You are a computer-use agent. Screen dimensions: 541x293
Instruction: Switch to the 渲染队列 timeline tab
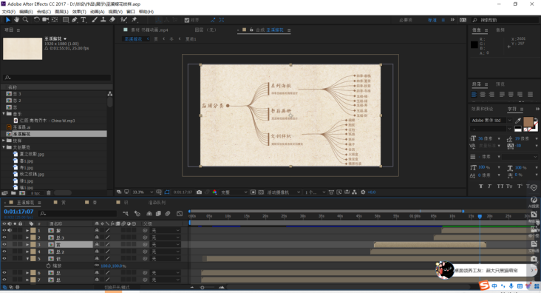(157, 203)
